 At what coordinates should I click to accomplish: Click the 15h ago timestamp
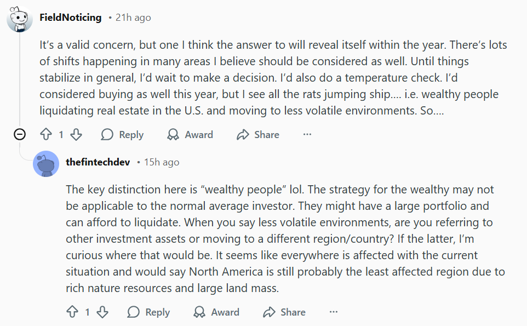pos(161,162)
